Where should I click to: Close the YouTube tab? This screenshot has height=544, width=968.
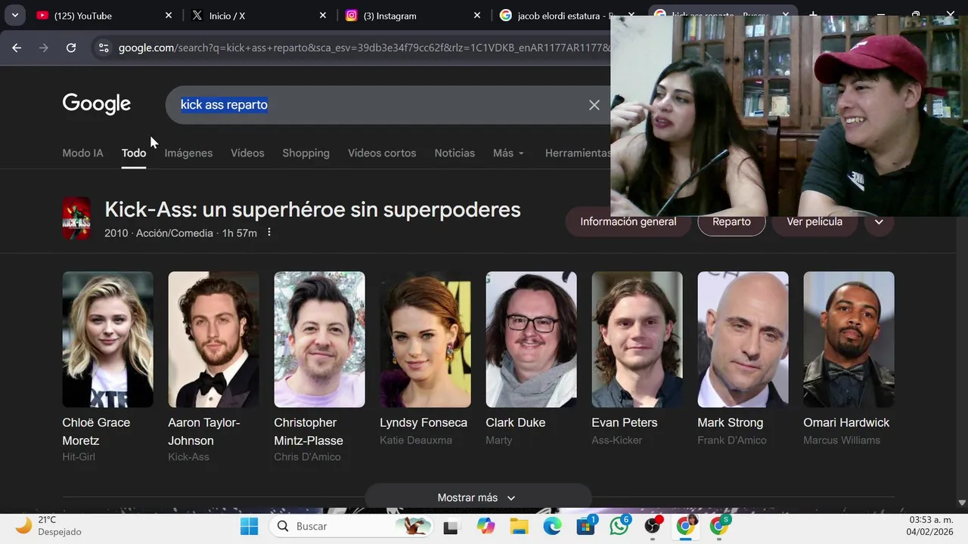pyautogui.click(x=169, y=15)
